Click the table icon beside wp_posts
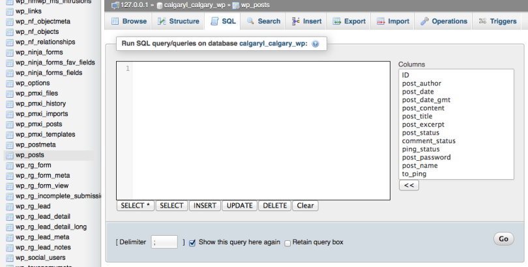Viewport: 528px width, 267px height. 10,156
